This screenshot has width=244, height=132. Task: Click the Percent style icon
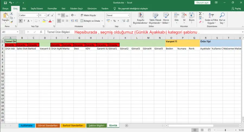coord(114,21)
